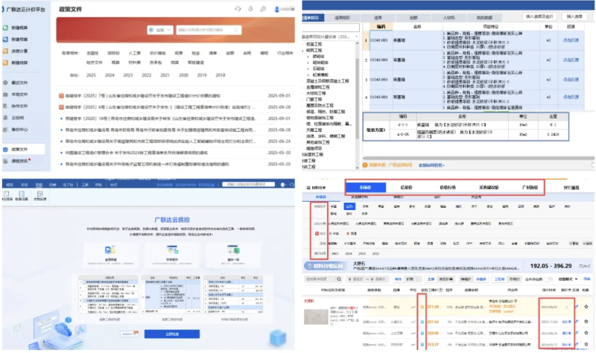Expand the 砖砌体 tree node

pos(308,57)
